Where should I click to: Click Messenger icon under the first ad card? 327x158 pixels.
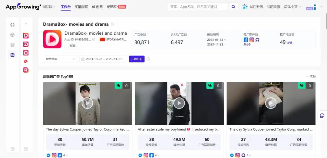(x=48, y=155)
